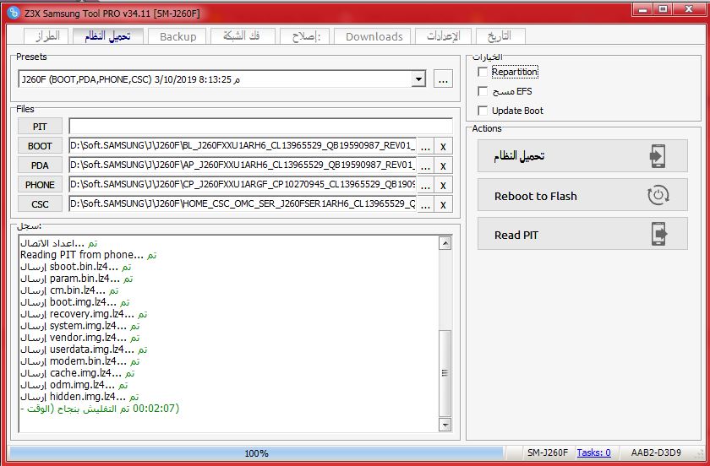The image size is (710, 466).
Task: Clear the PHONE file path with X
Action: point(443,186)
